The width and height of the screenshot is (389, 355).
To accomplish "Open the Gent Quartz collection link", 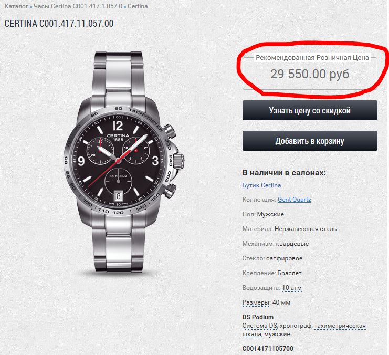I will [x=294, y=200].
